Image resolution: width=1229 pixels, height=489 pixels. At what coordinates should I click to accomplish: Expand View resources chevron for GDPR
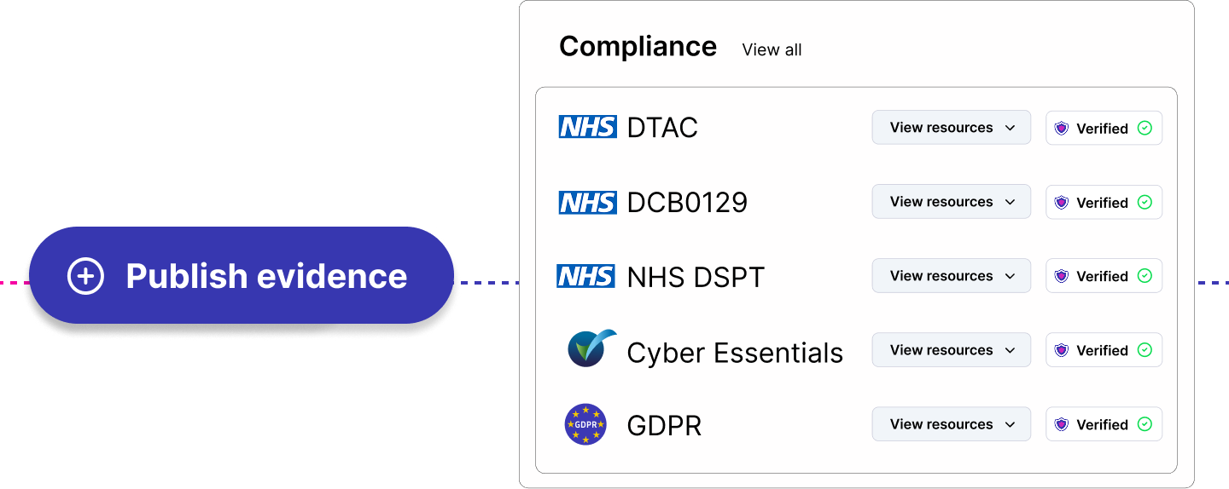coord(1011,424)
